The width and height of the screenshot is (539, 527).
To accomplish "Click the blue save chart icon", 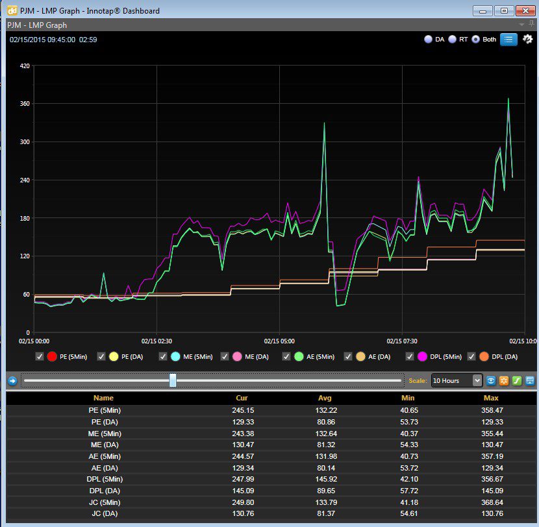I will pyautogui.click(x=530, y=381).
